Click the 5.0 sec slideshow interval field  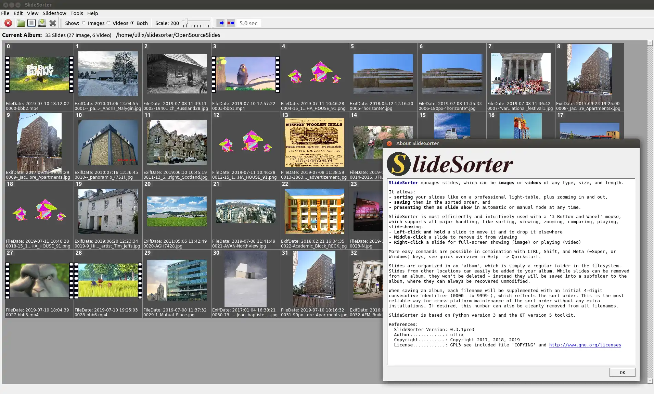coord(248,23)
